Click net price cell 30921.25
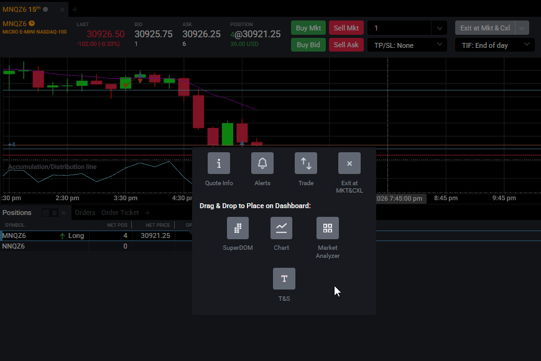541x361 pixels. 155,236
